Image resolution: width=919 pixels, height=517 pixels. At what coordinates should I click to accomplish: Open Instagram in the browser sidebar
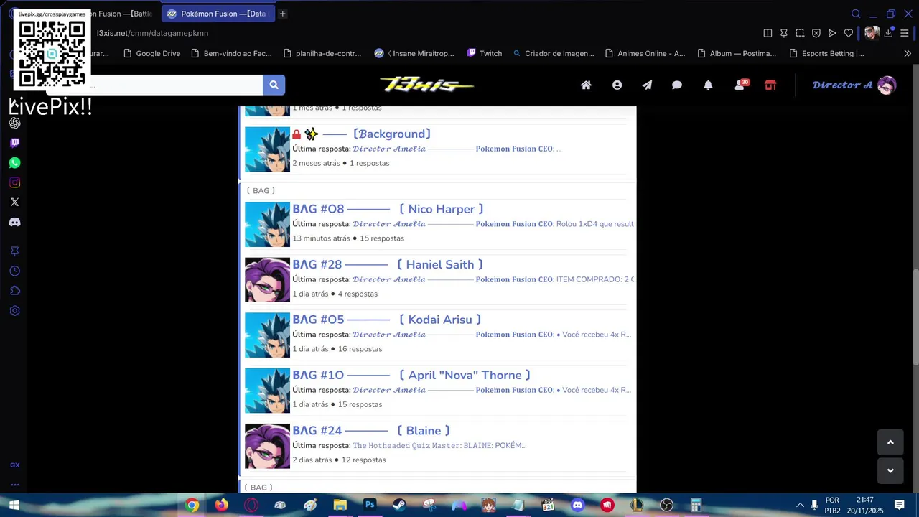pyautogui.click(x=14, y=182)
